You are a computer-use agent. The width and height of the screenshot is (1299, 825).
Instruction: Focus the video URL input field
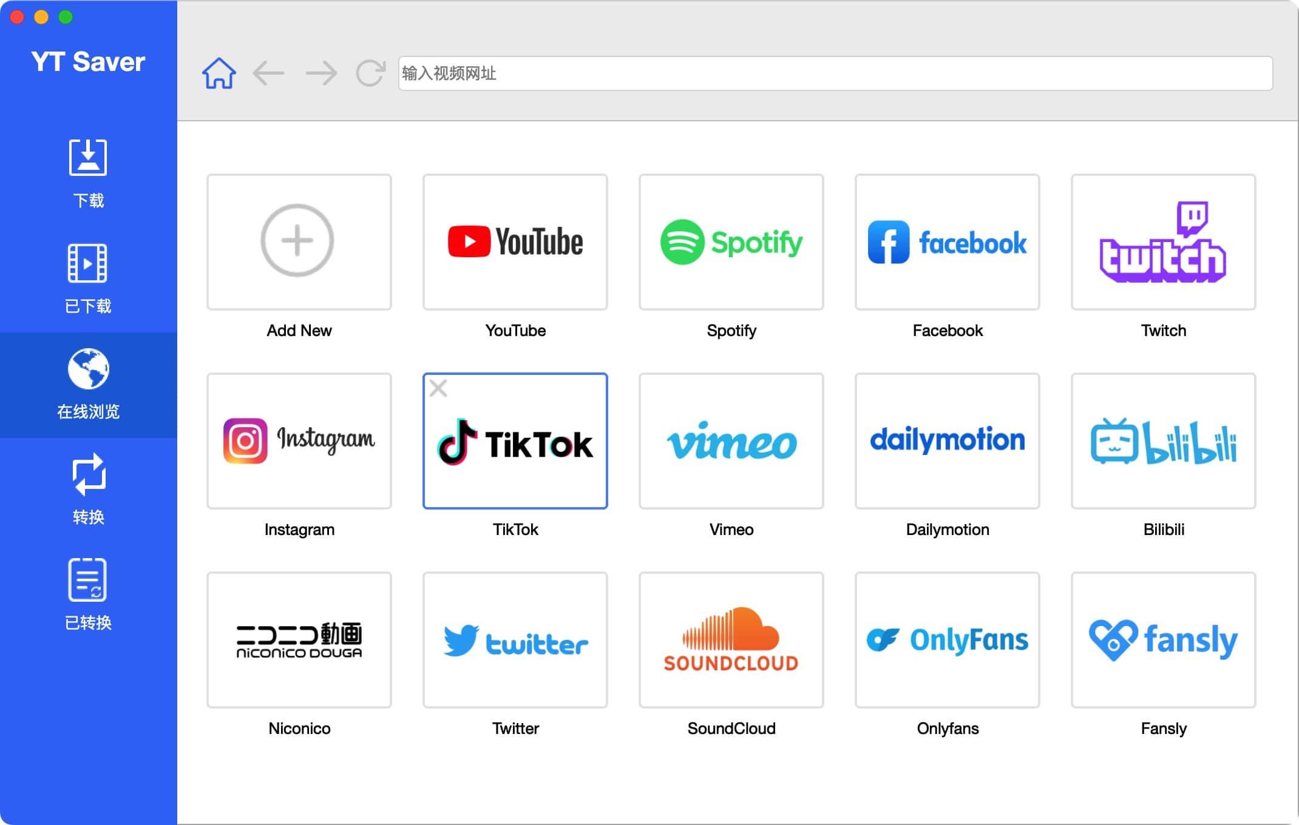click(835, 73)
